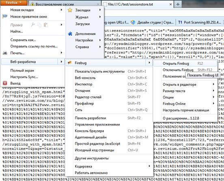Select Полный экран menu item
Viewport: 224px width, 181px height.
click(x=32, y=70)
